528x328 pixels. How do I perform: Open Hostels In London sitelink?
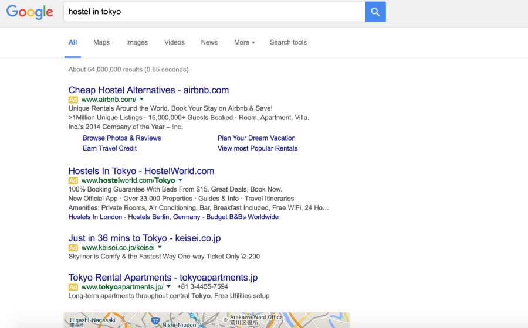[x=95, y=217]
